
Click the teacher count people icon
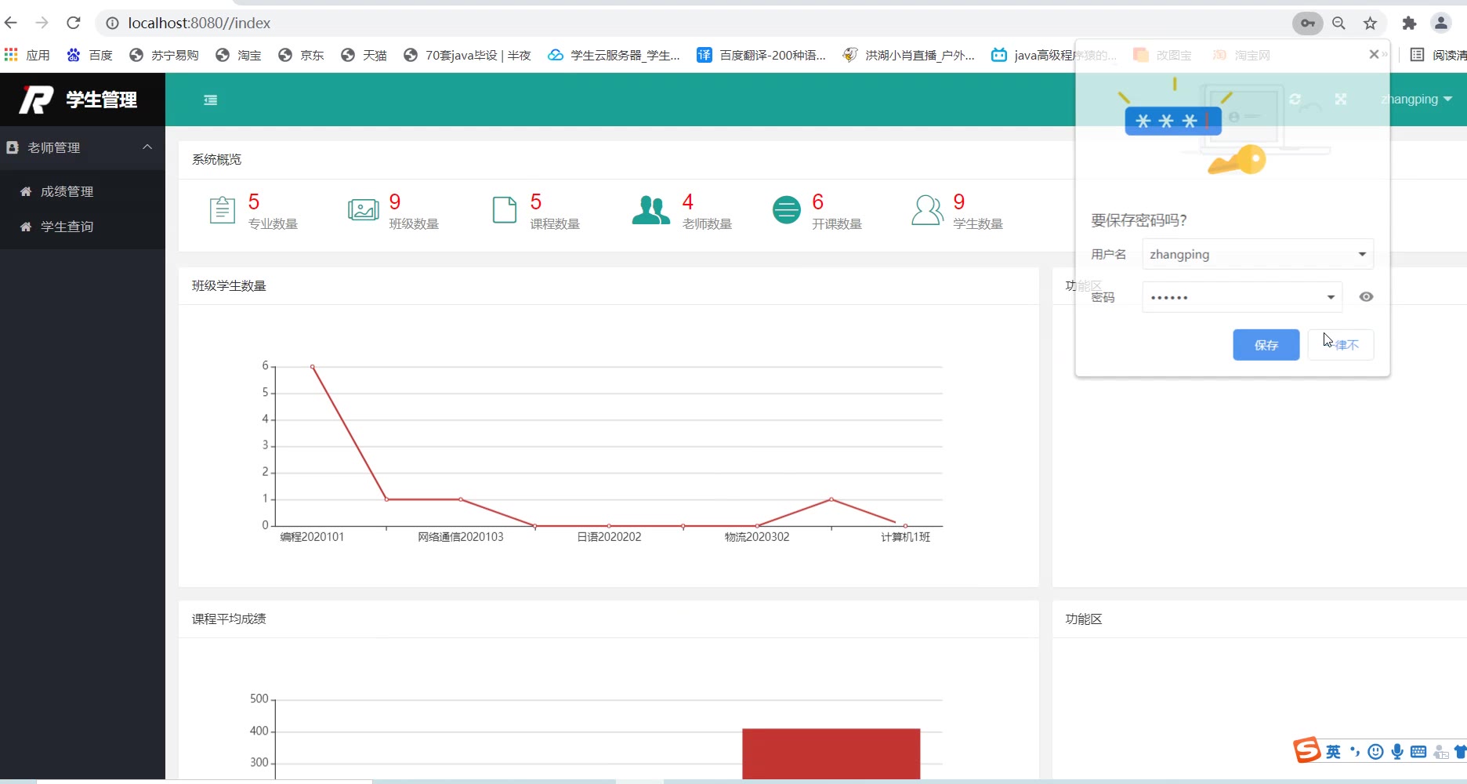tap(650, 210)
